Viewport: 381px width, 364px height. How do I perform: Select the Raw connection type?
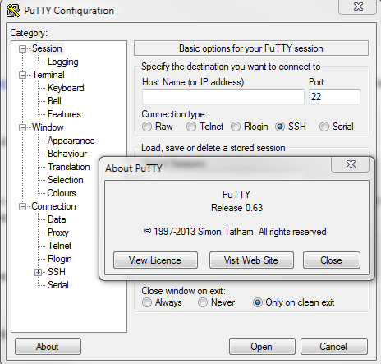(147, 127)
